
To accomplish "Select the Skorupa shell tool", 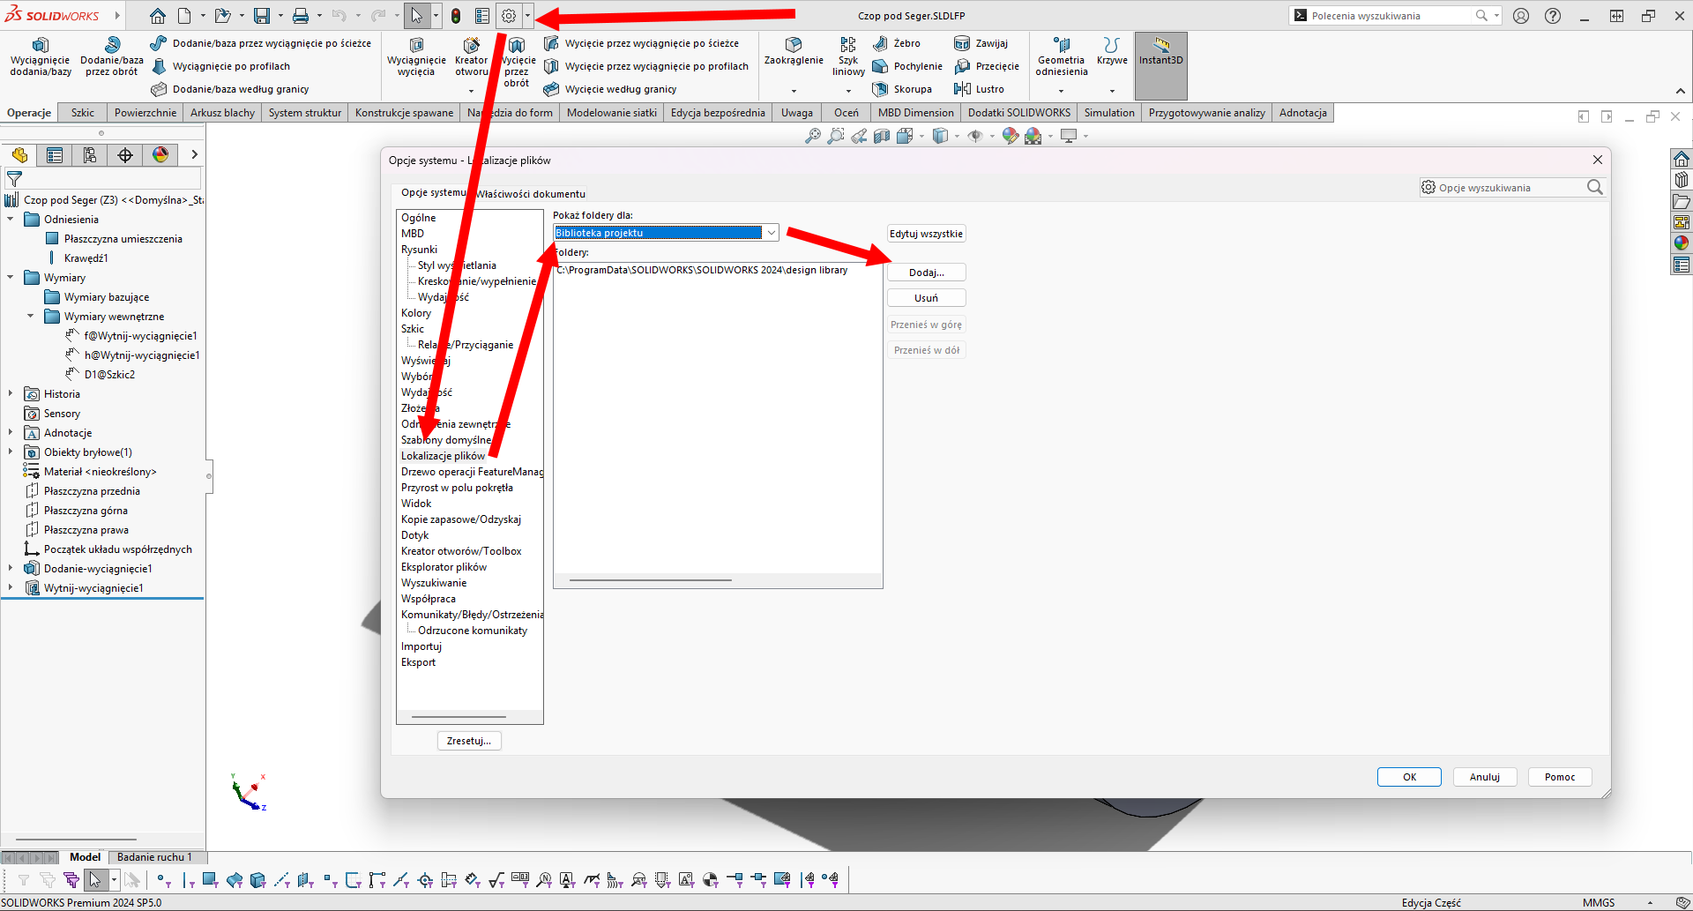I will 903,89.
